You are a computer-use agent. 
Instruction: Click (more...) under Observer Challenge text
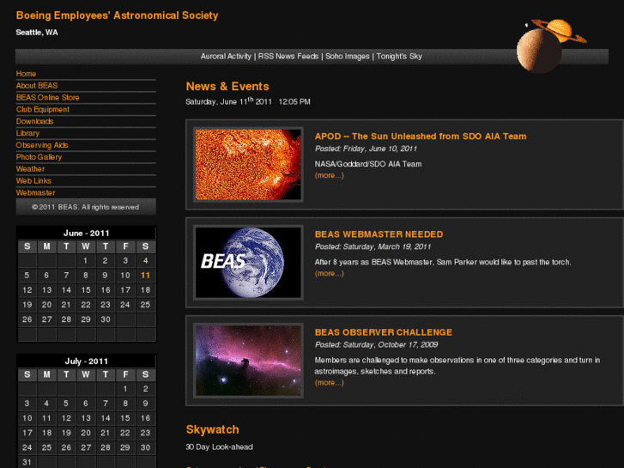329,382
